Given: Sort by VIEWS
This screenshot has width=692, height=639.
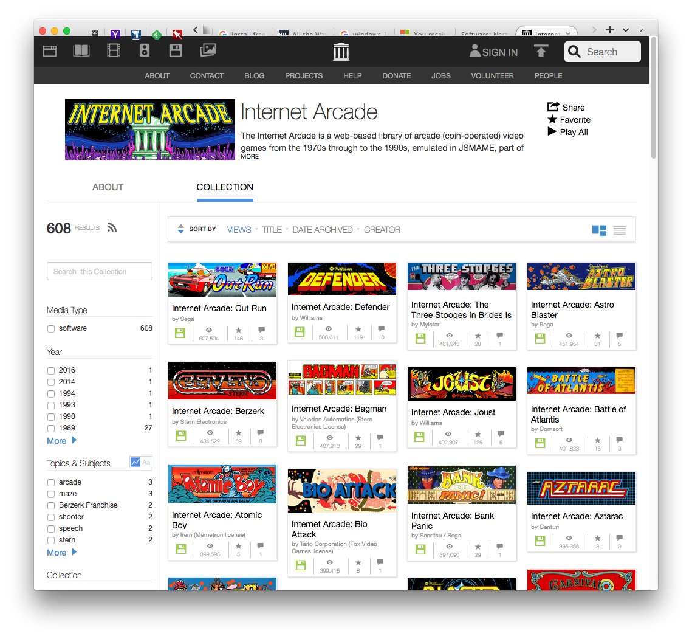Looking at the screenshot, I should tap(239, 230).
